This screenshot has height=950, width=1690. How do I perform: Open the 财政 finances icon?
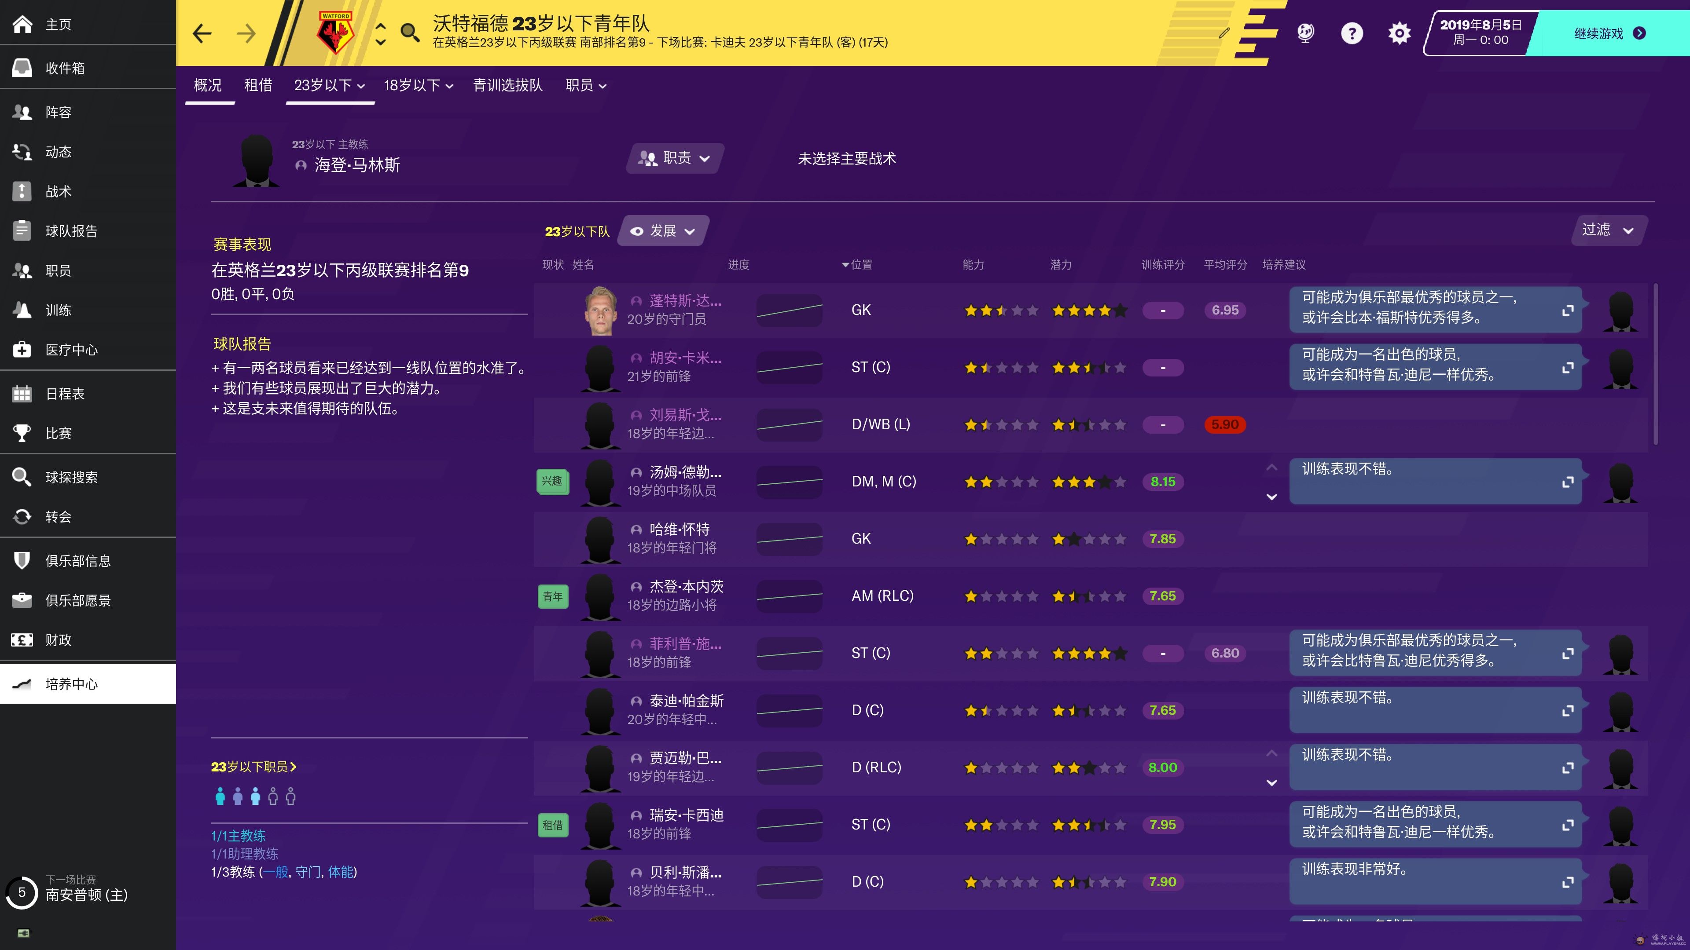pyautogui.click(x=22, y=639)
